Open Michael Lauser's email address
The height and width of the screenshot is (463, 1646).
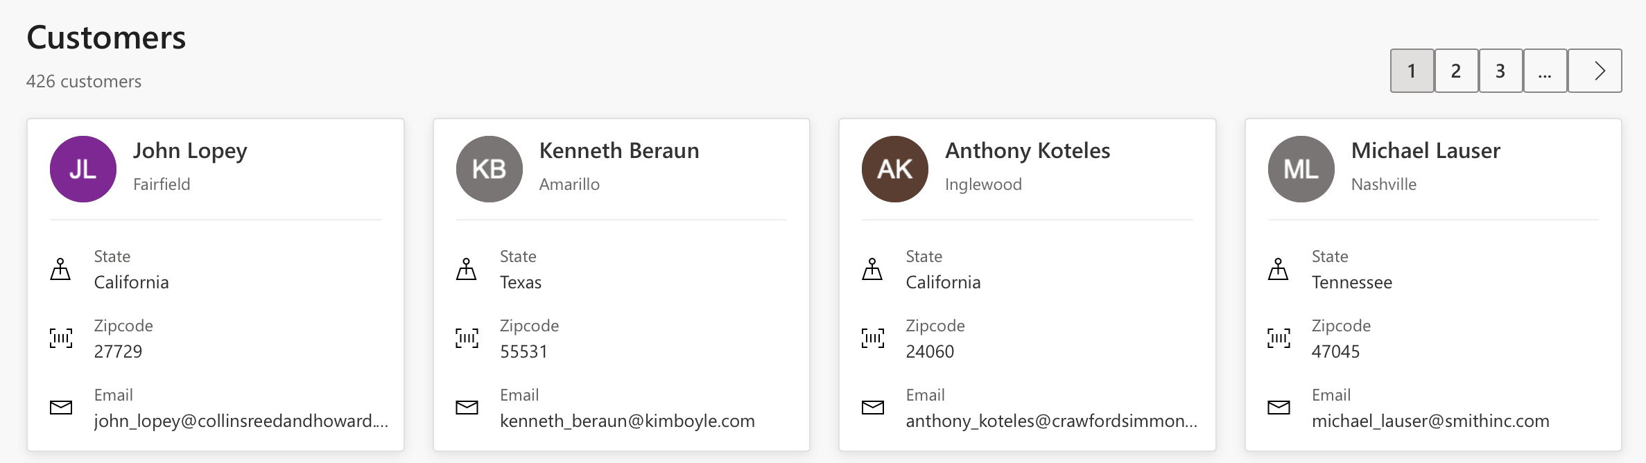(x=1430, y=421)
